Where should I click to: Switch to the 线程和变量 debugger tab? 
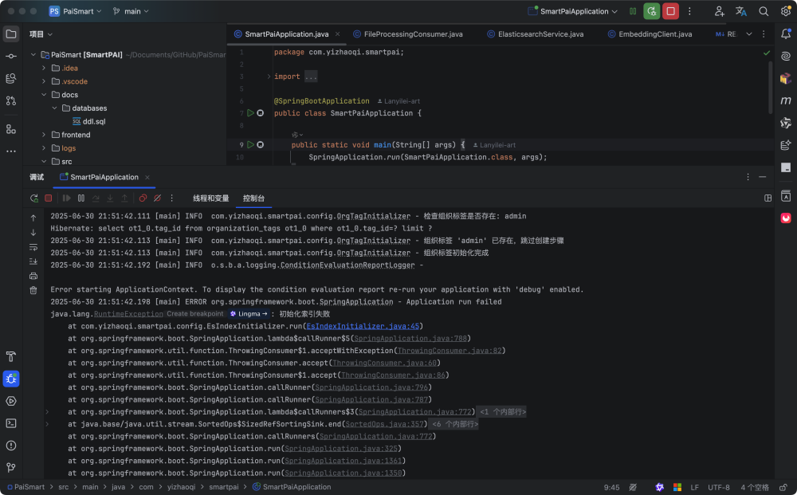(210, 198)
